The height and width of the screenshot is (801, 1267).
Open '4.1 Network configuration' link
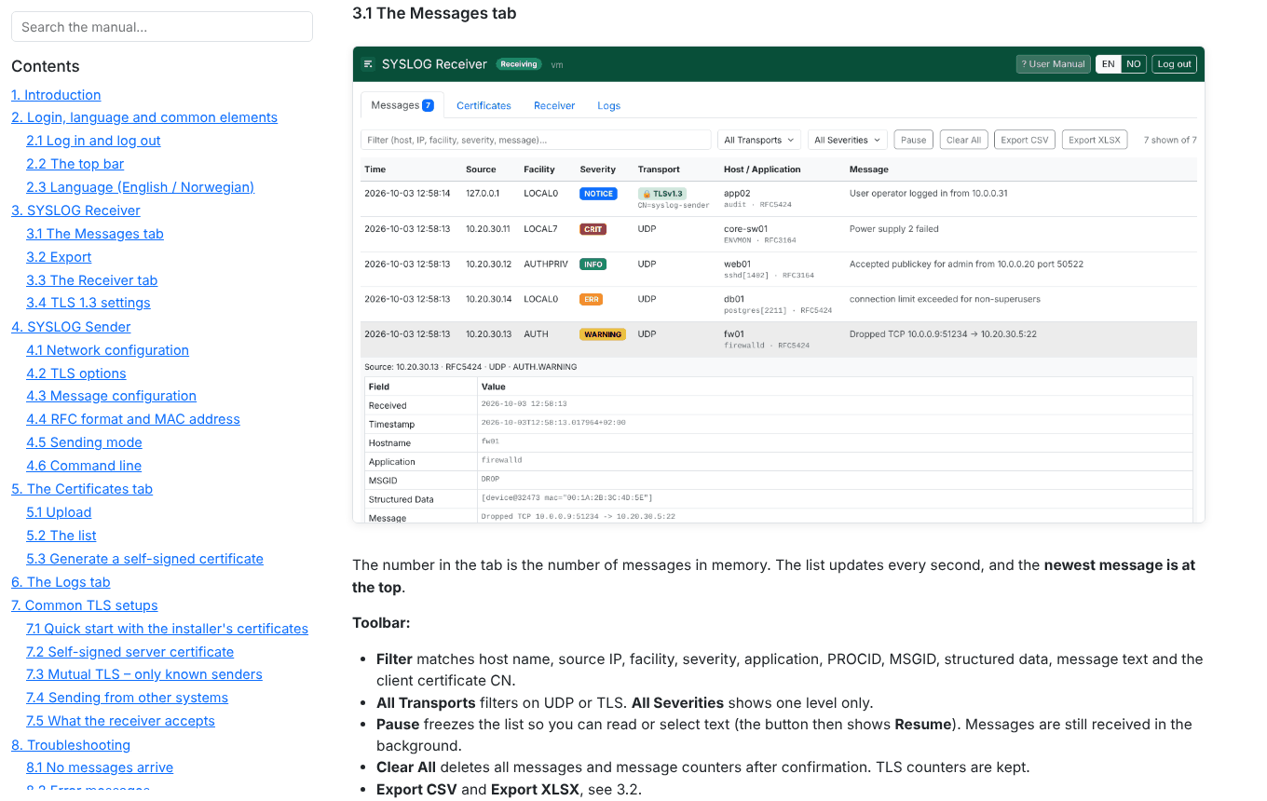(x=107, y=350)
